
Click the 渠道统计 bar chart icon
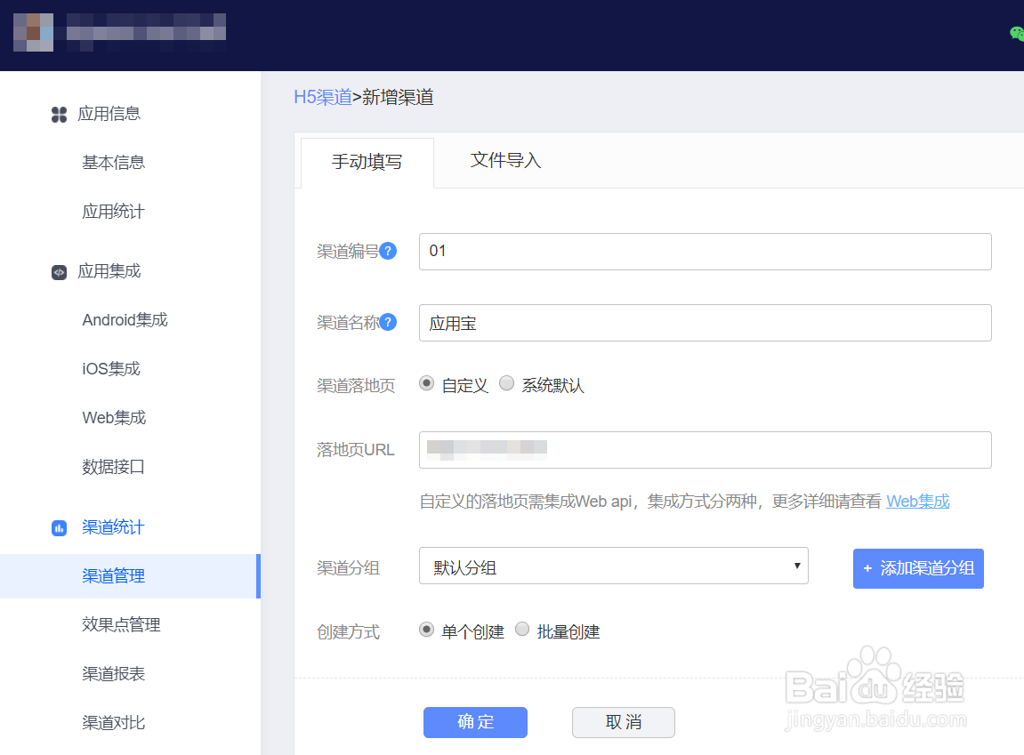pyautogui.click(x=58, y=526)
